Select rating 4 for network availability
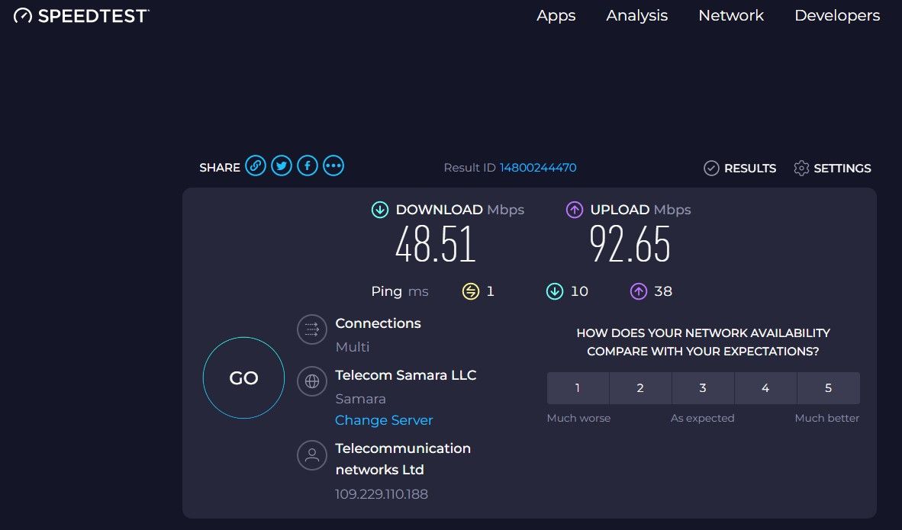The image size is (902, 530). click(x=765, y=388)
